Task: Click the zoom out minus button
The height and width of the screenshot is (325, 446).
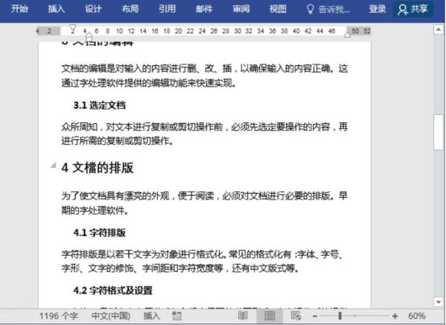Action: click(315, 316)
